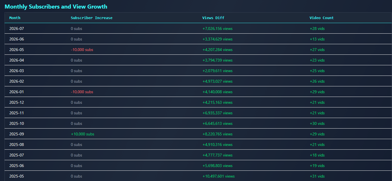The height and width of the screenshot is (181, 392).
Task: Click the +21 vids cell for 2025-12
Action: [x=317, y=102]
